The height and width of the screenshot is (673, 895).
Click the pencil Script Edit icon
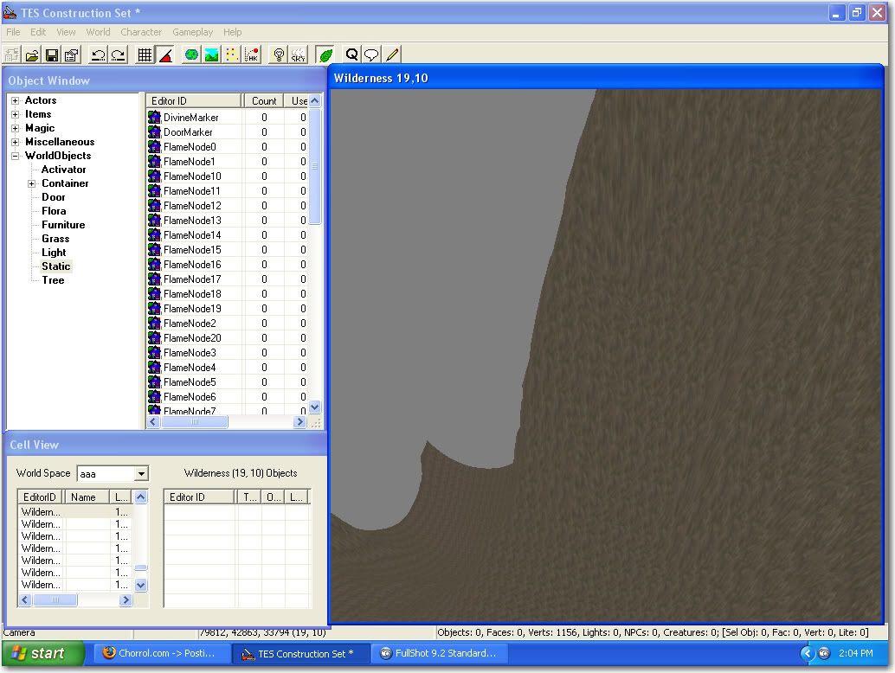(x=392, y=54)
